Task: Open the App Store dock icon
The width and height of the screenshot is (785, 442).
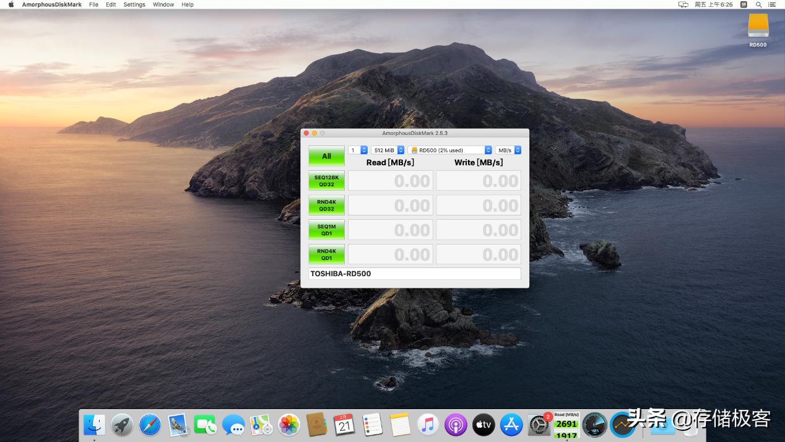Action: [511, 425]
